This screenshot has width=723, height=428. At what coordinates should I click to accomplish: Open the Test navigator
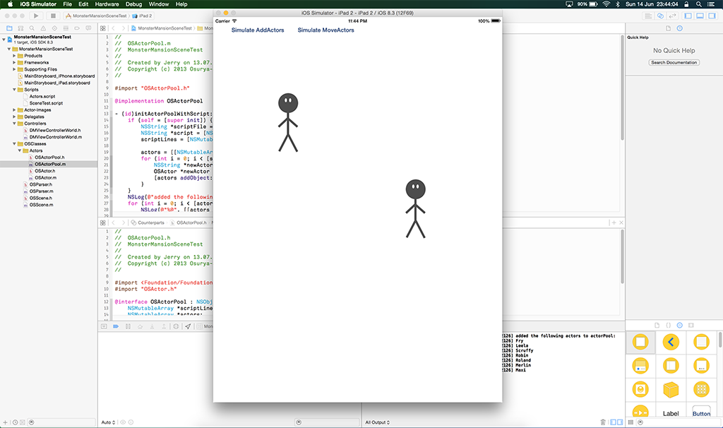pyautogui.click(x=54, y=28)
